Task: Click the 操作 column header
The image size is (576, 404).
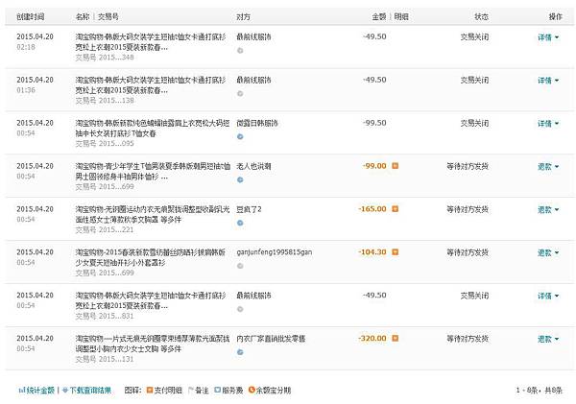Action: [x=556, y=16]
